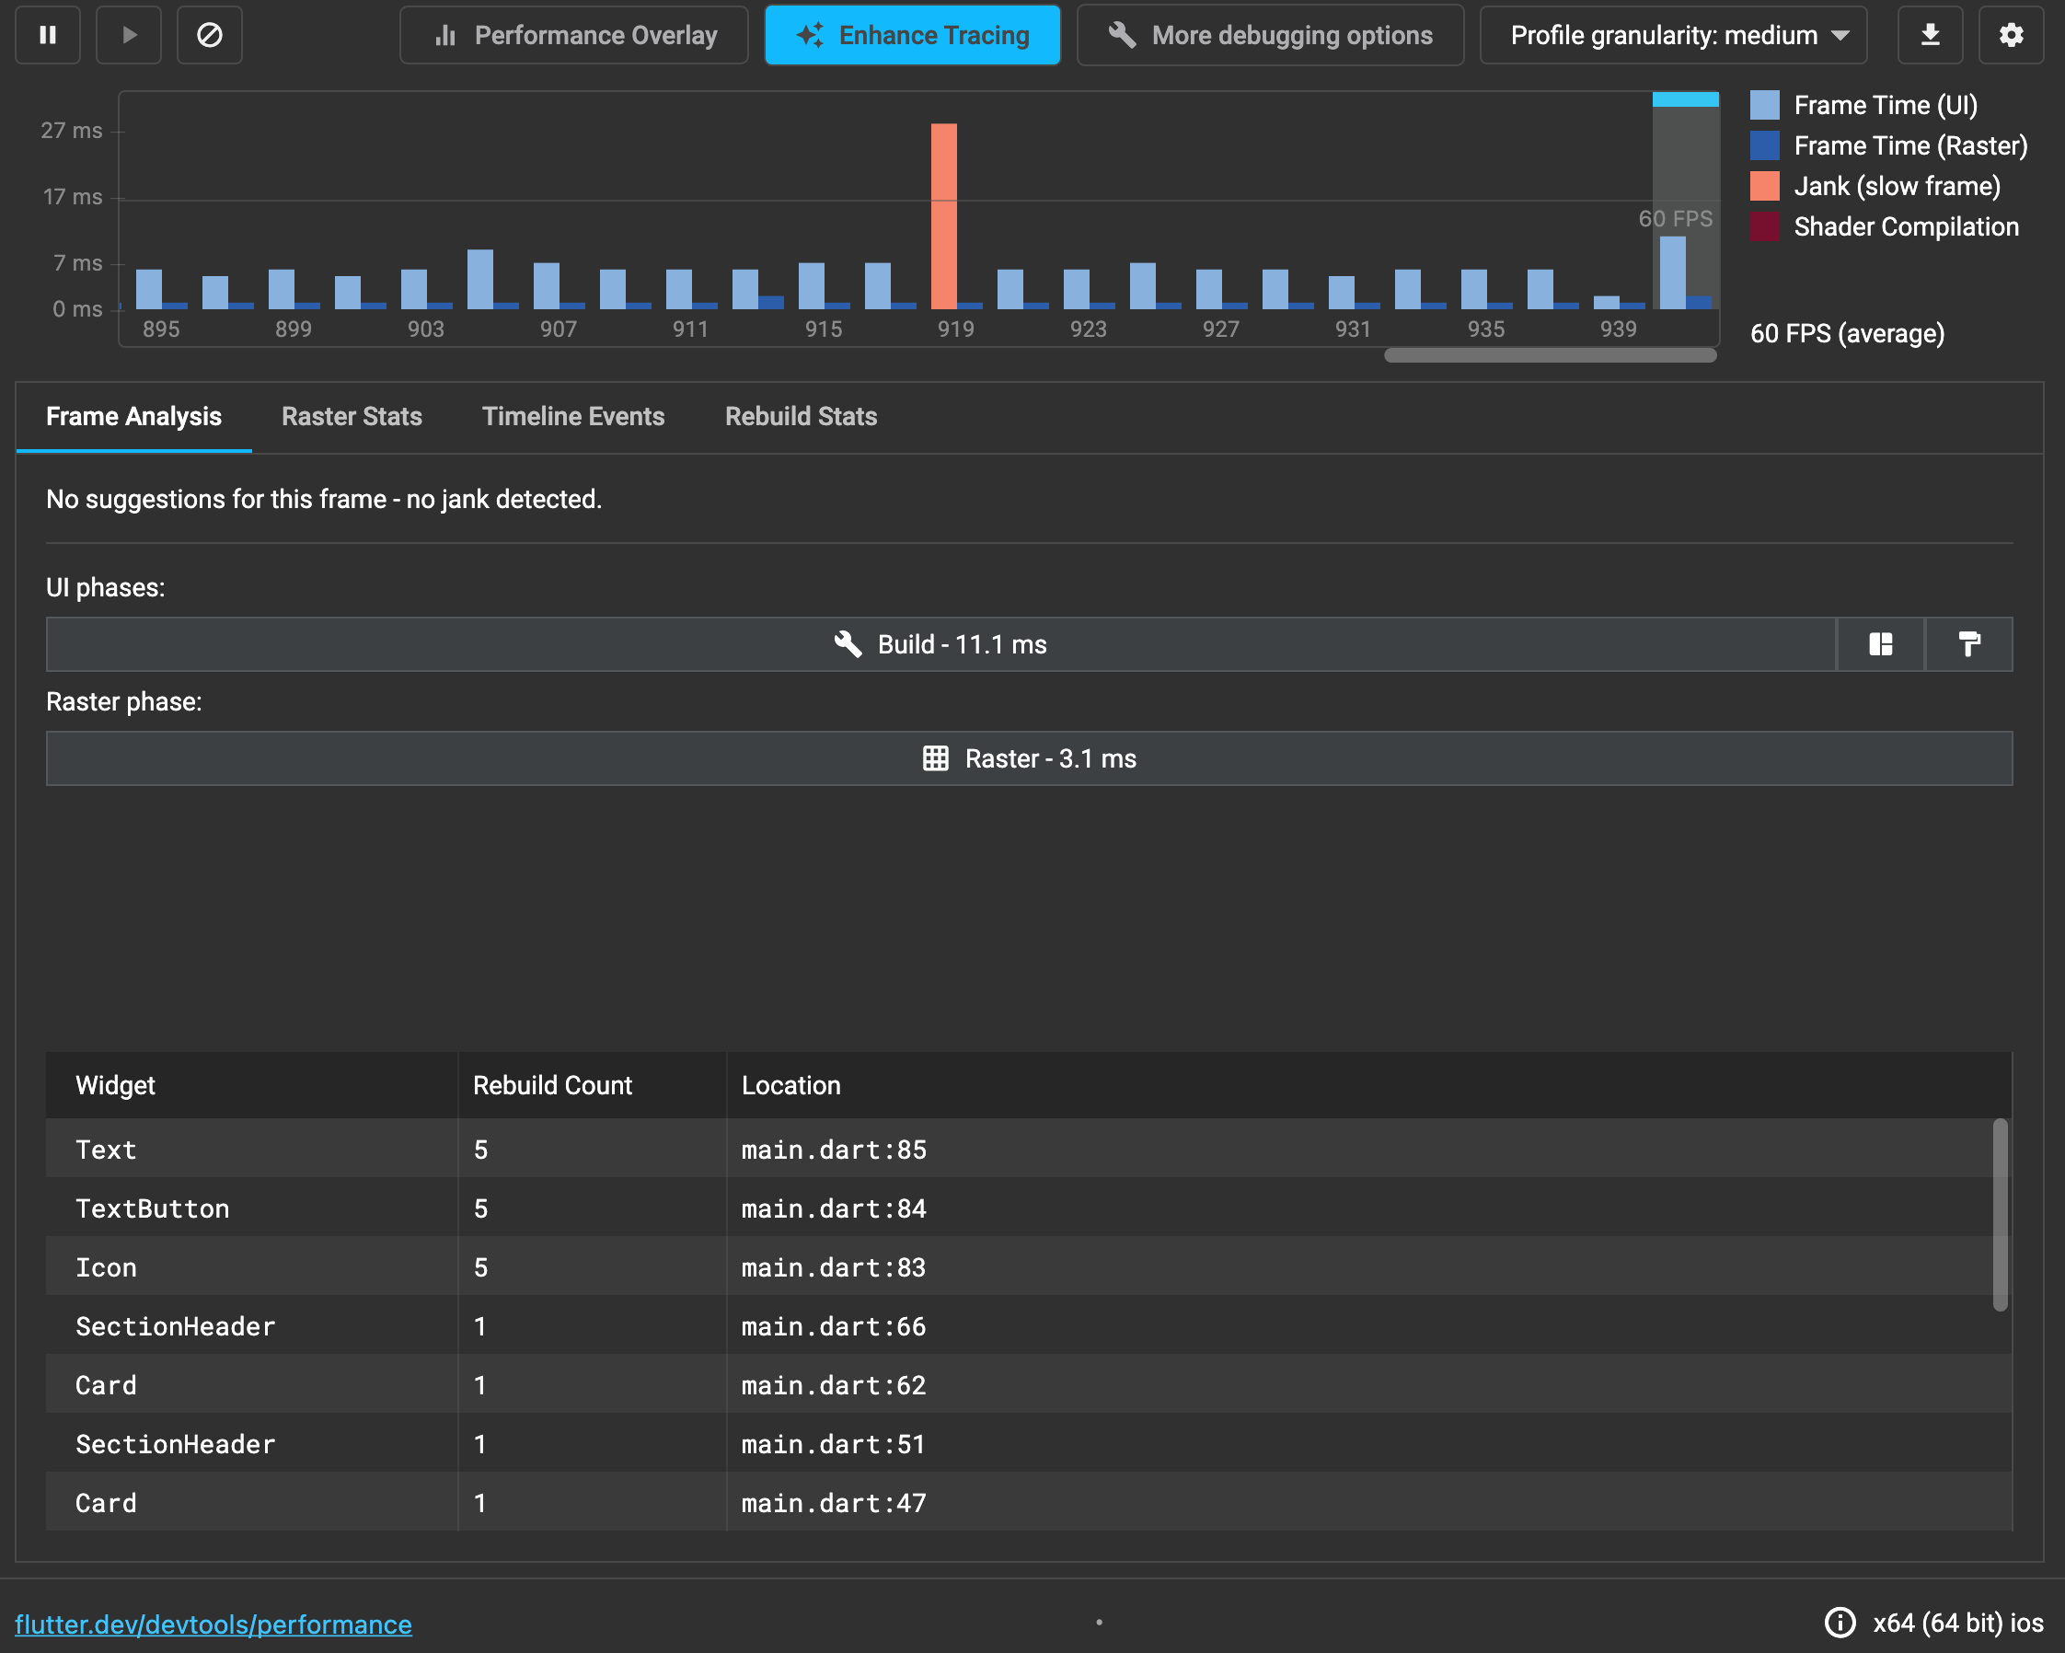The image size is (2065, 1653).
Task: Click the frame chart horizontal scrollbar
Action: tap(1550, 355)
